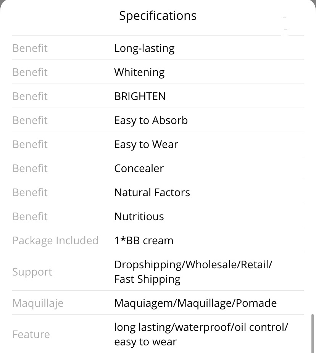The width and height of the screenshot is (316, 353).
Task: Click the Benefit label beside Concealer
Action: pos(30,168)
